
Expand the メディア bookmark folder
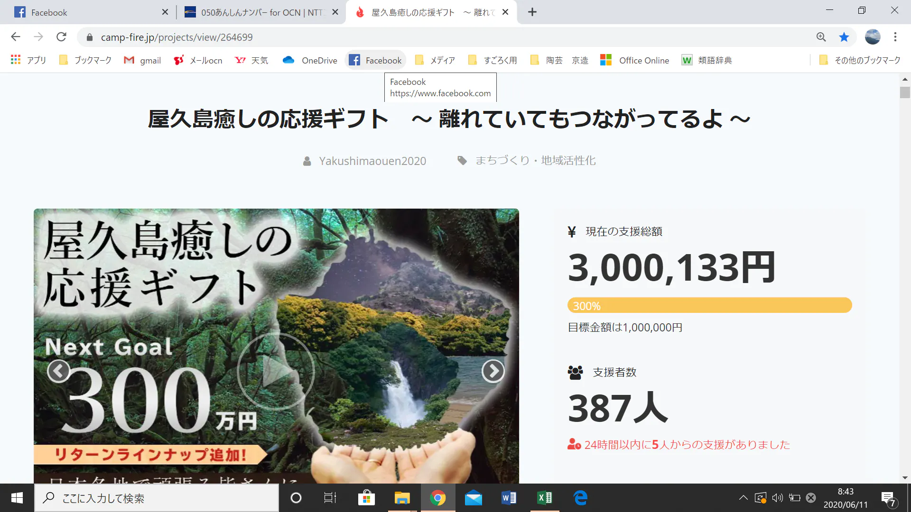tap(435, 60)
